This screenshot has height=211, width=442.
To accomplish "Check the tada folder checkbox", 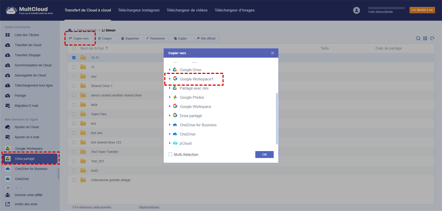I will [74, 105].
